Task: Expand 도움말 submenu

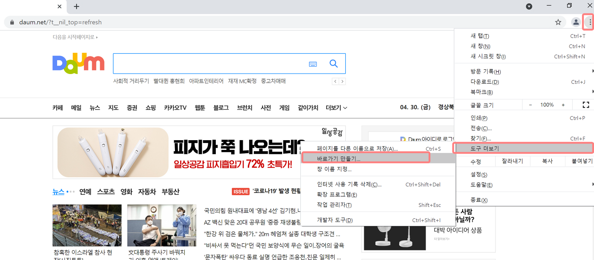Action: tap(524, 185)
